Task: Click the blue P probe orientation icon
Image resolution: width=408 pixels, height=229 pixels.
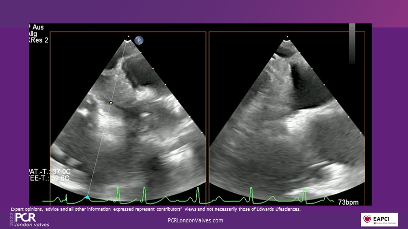Action: coord(139,40)
